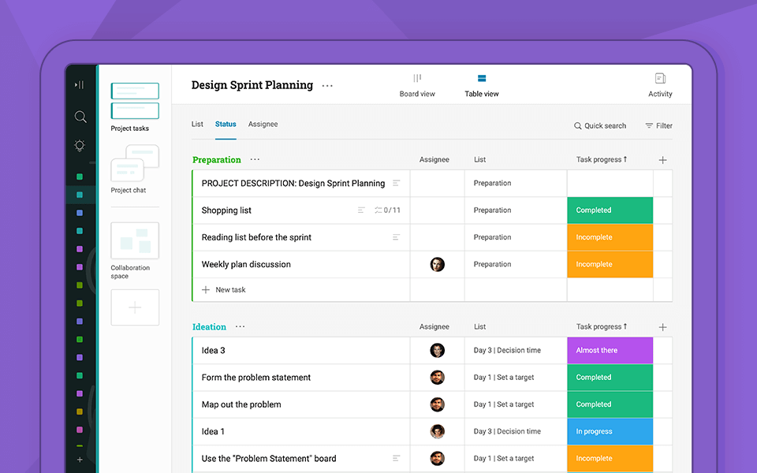
Task: Add a new board with plus tile
Action: (x=135, y=307)
